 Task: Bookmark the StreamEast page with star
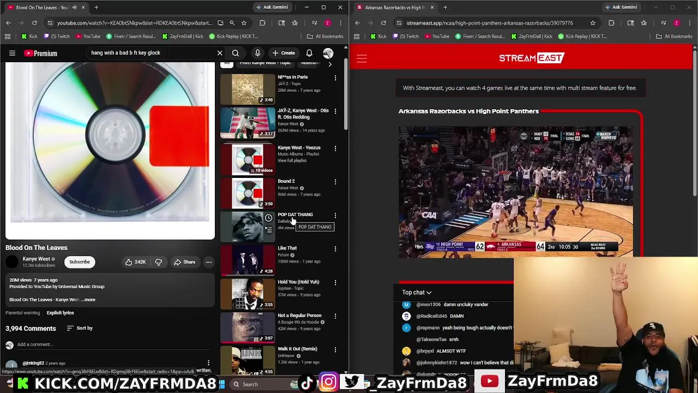[x=593, y=23]
